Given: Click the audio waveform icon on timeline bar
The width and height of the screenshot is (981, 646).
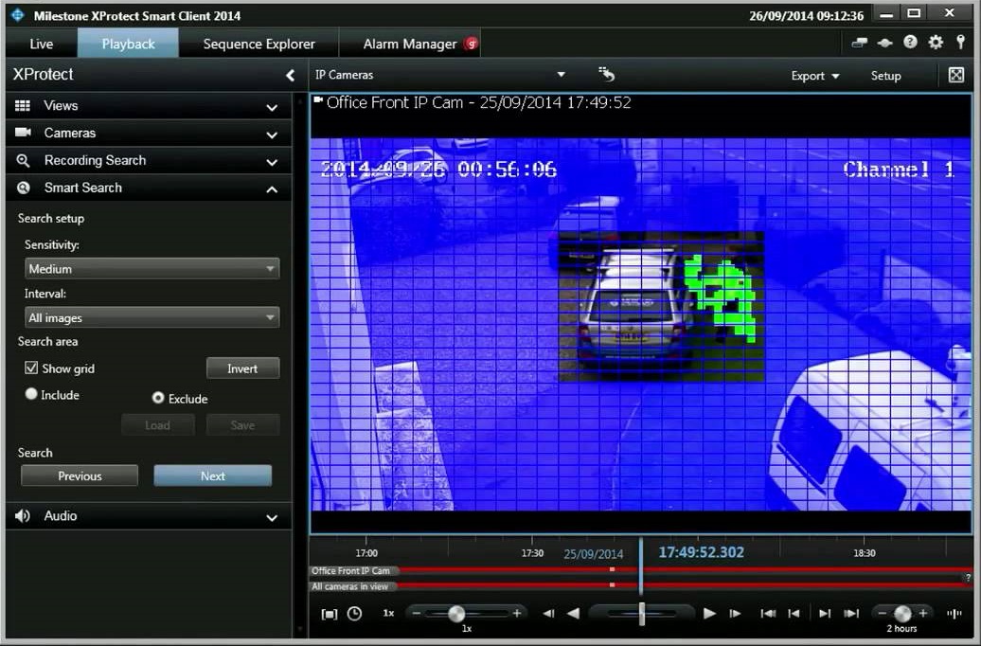Looking at the screenshot, I should tap(954, 614).
